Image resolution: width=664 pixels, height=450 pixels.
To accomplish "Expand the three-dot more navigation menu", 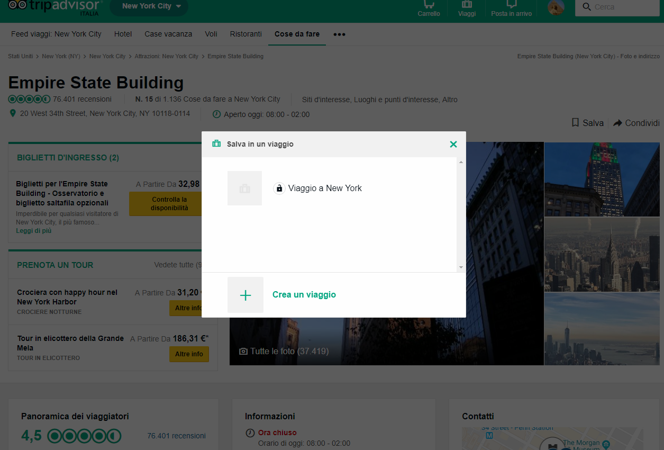I will (339, 34).
